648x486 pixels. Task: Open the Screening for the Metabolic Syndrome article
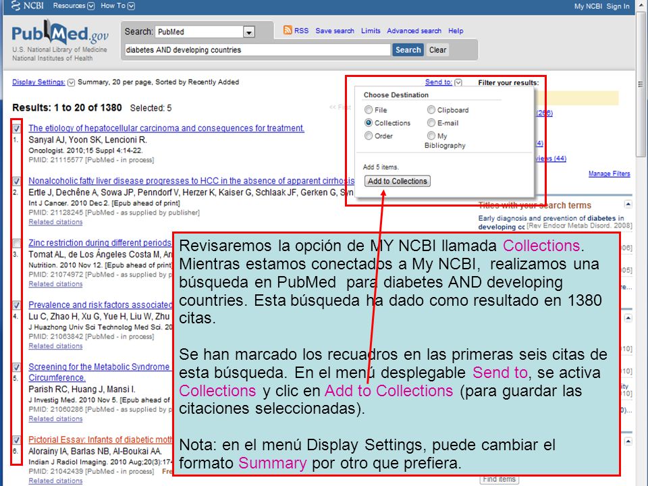click(99, 372)
